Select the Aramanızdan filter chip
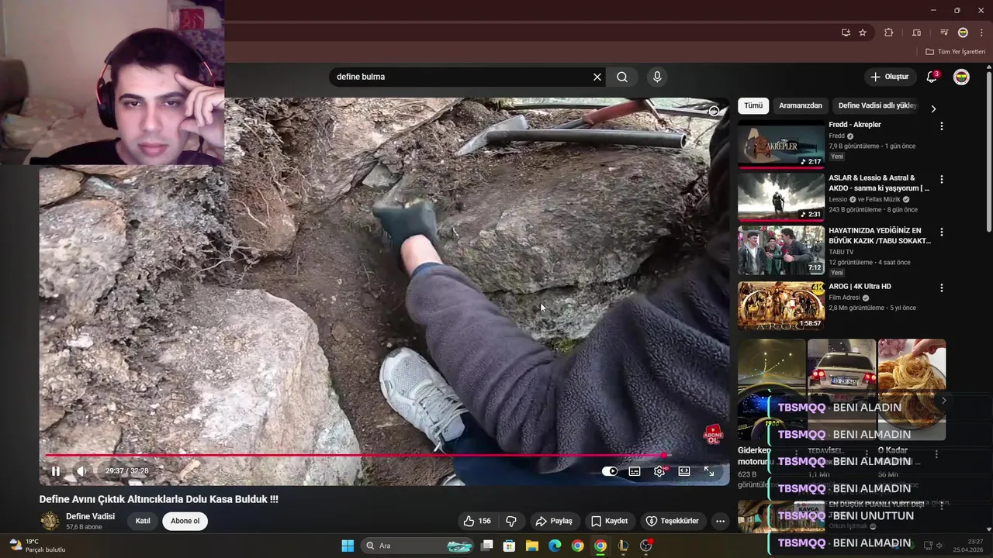This screenshot has width=993, height=558. (801, 105)
